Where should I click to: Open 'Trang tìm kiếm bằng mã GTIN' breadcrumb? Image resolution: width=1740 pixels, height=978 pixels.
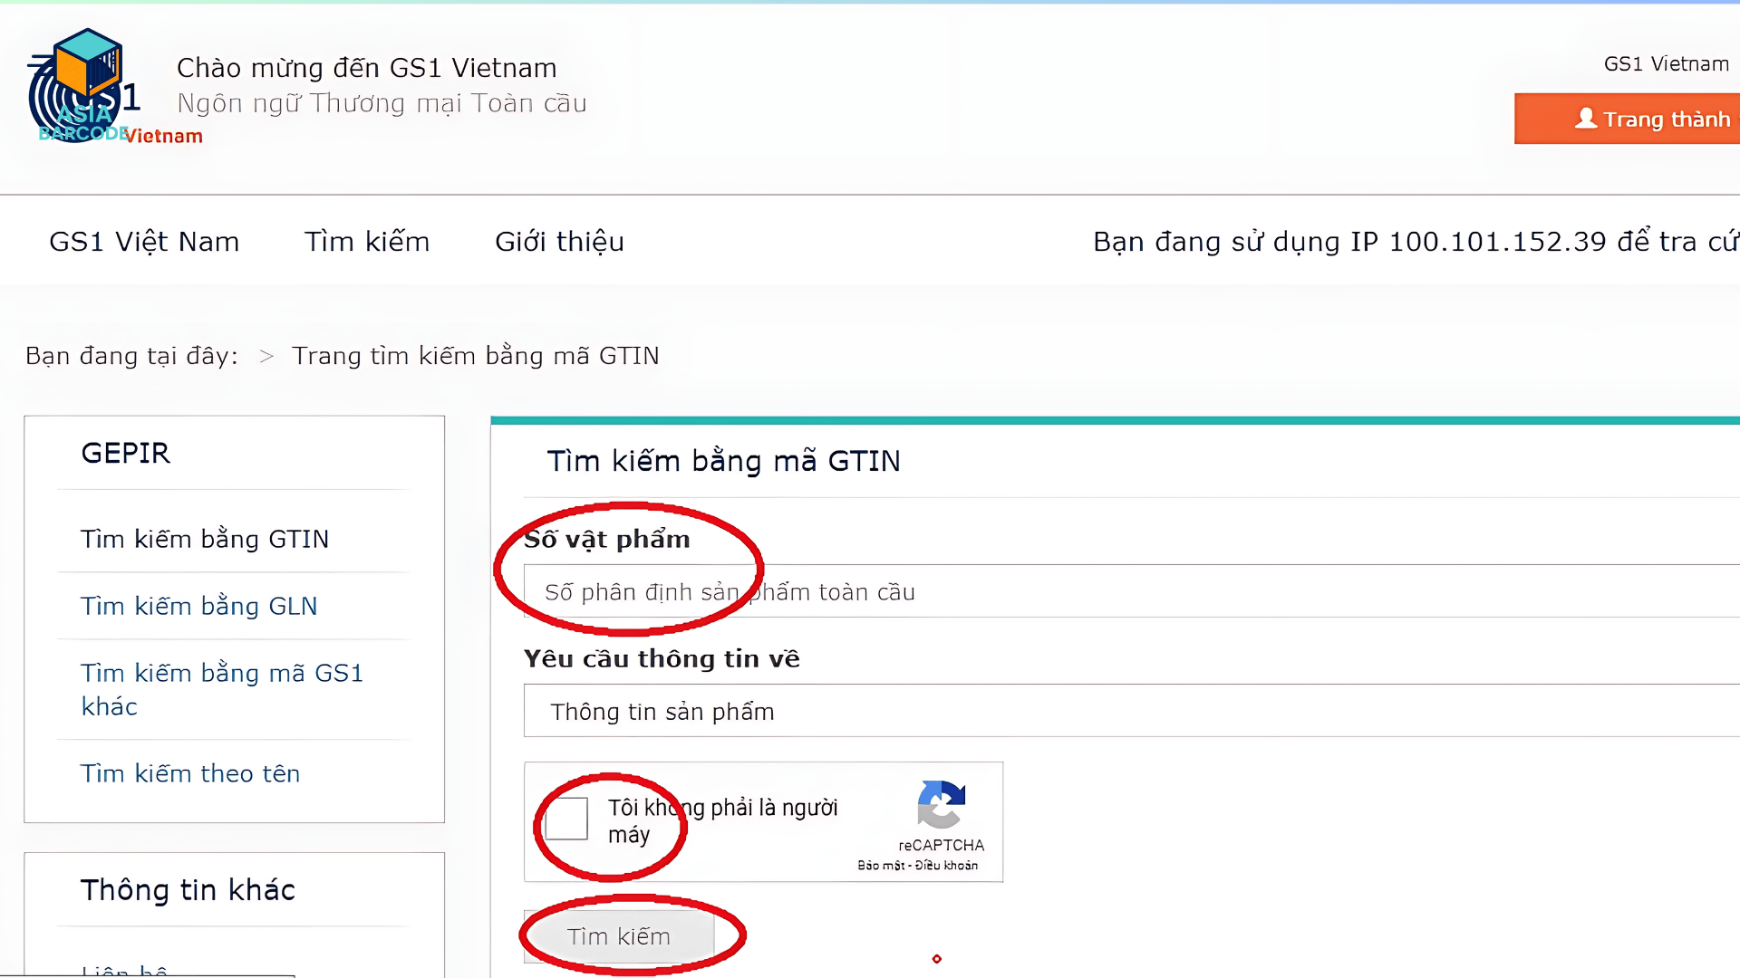[x=475, y=355]
